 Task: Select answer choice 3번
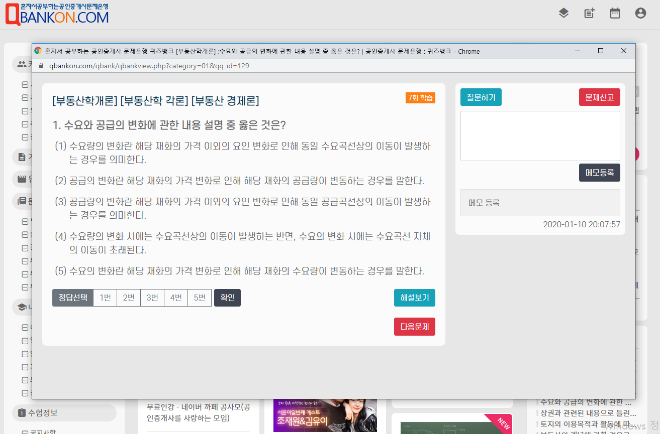tap(152, 298)
